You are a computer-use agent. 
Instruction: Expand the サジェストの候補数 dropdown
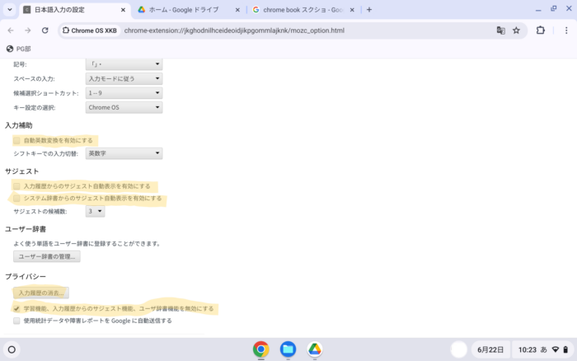(96, 211)
